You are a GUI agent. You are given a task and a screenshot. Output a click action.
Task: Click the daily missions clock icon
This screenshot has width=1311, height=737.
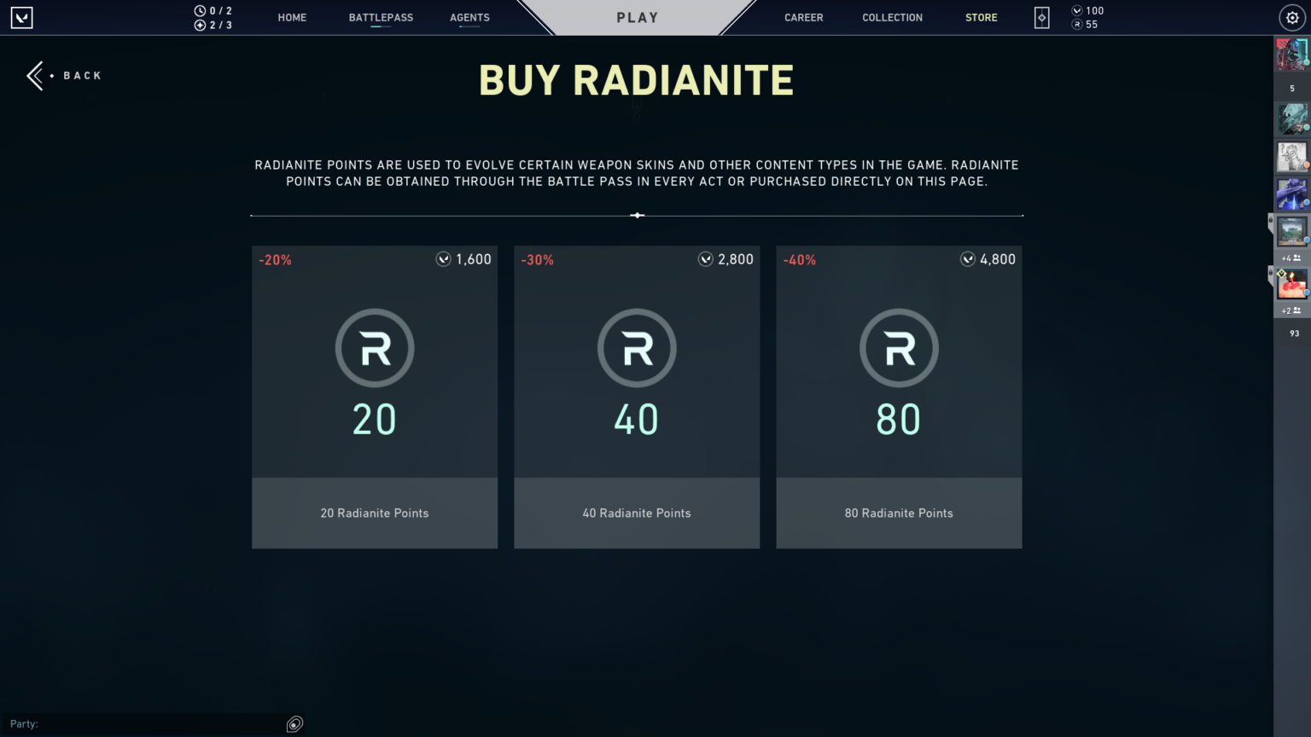point(200,11)
